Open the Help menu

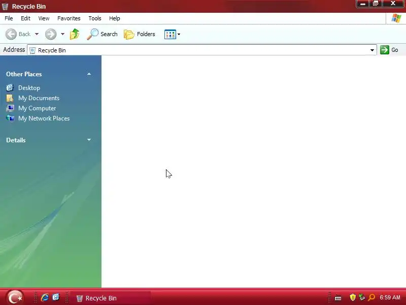[x=115, y=18]
